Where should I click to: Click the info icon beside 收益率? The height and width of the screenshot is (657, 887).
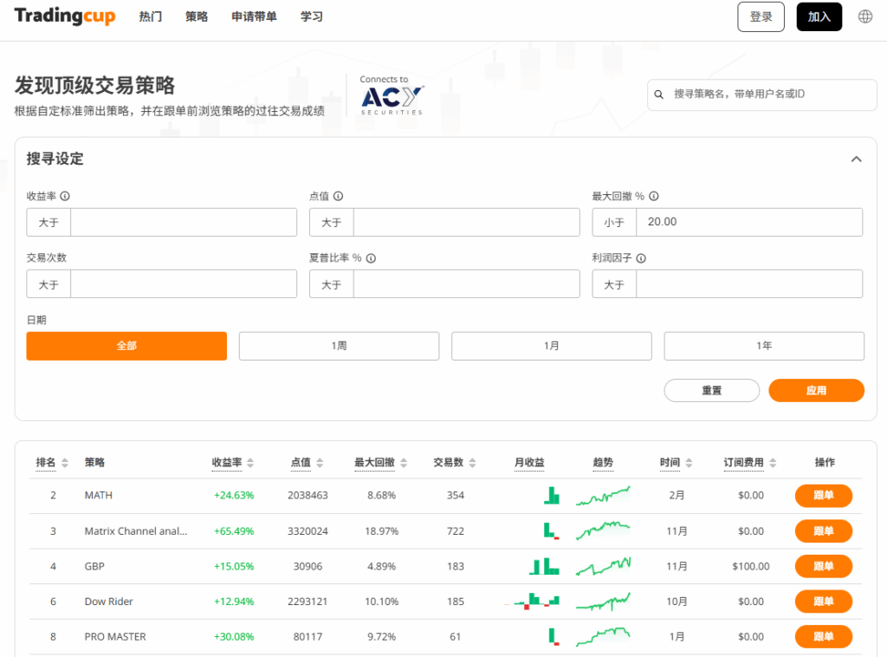tap(66, 197)
